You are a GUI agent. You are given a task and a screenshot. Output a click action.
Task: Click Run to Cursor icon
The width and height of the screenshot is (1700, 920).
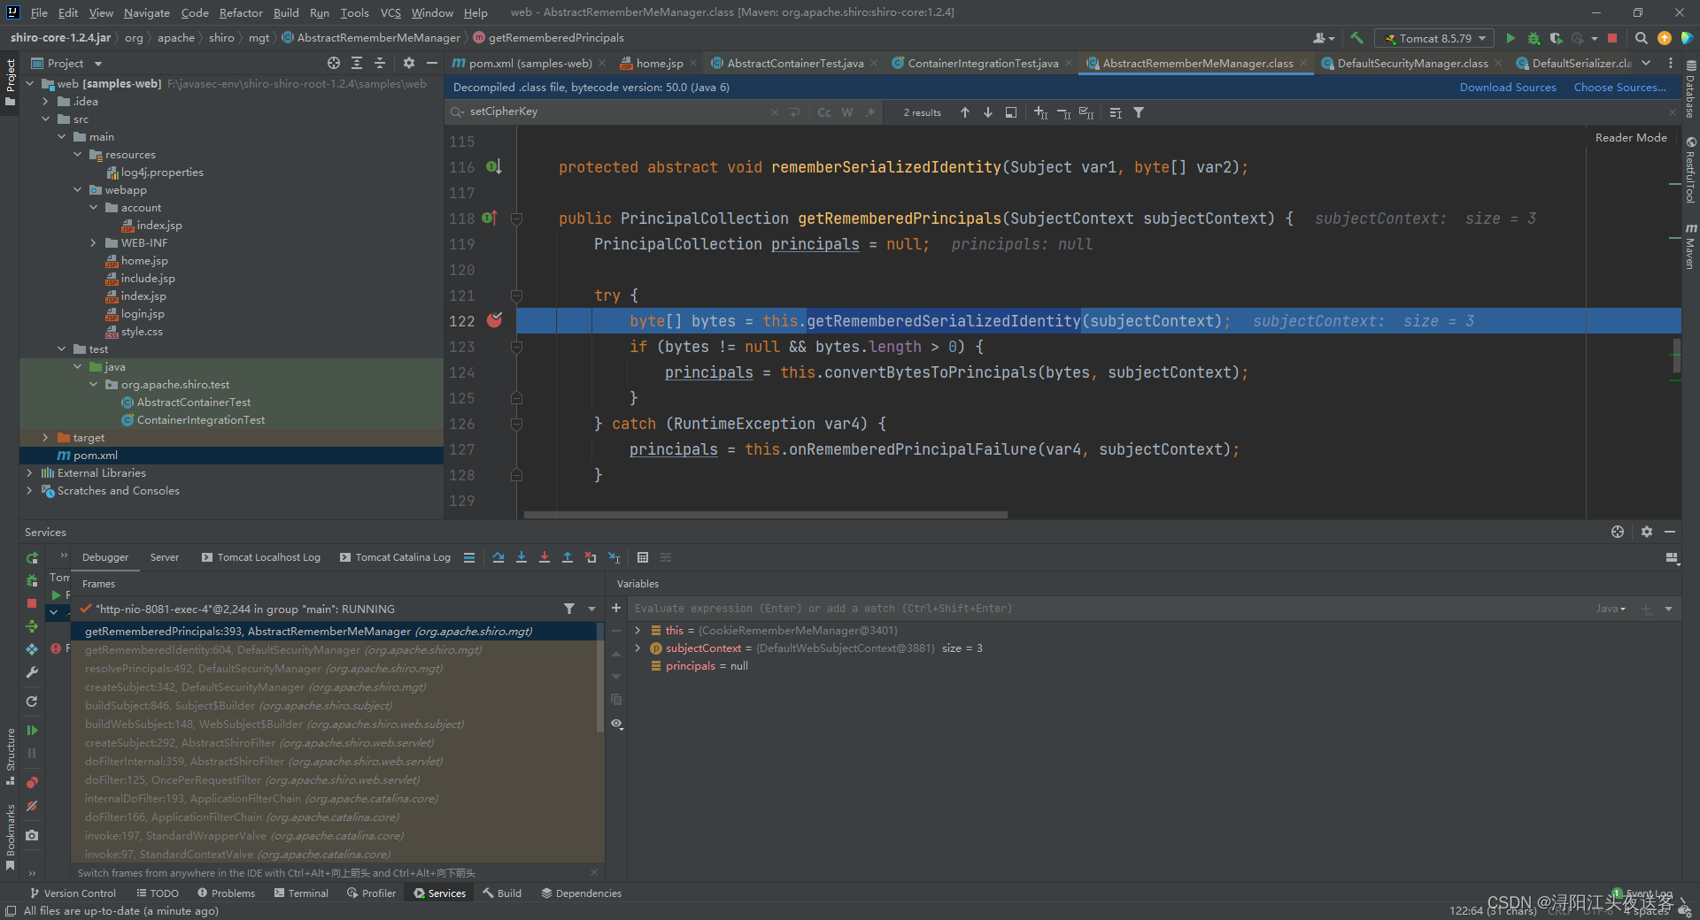614,557
